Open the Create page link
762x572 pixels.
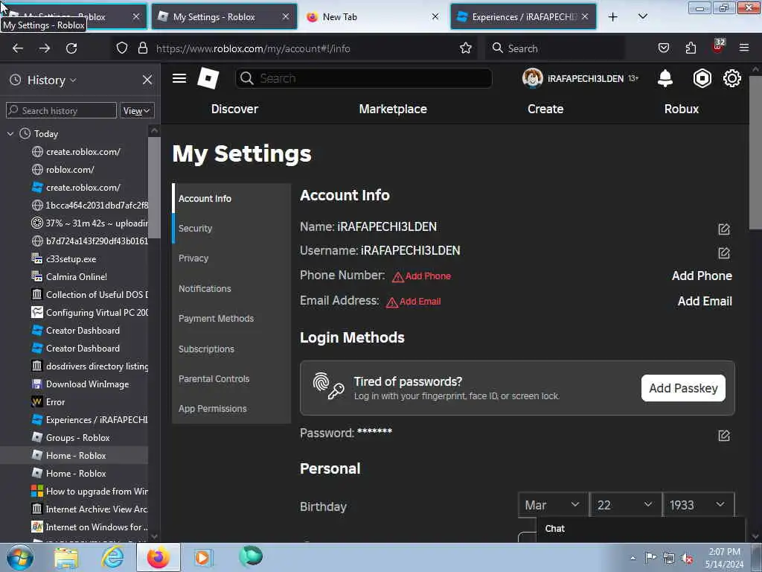click(545, 109)
